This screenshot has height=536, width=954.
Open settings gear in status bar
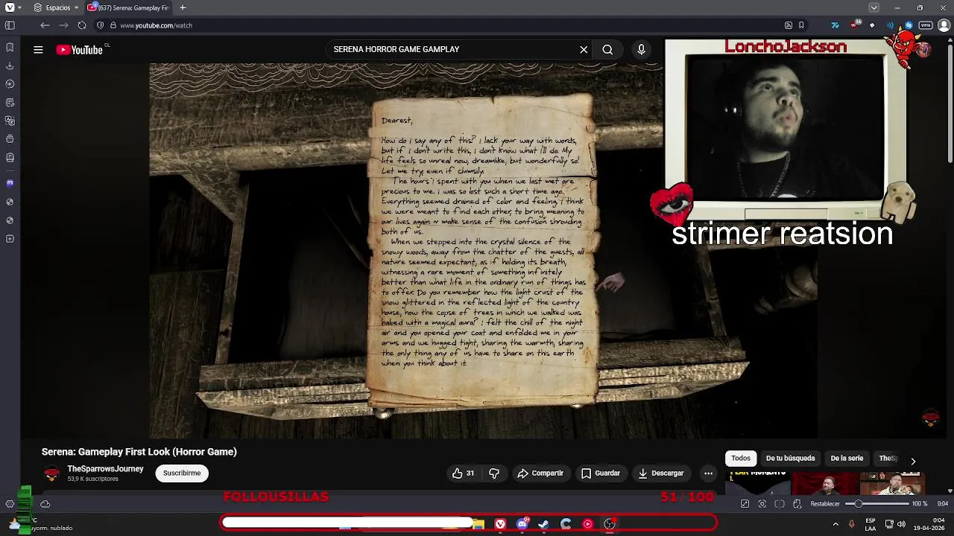pyautogui.click(x=10, y=504)
